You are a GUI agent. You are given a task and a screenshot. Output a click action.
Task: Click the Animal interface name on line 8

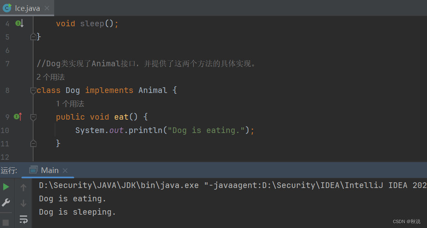153,91
